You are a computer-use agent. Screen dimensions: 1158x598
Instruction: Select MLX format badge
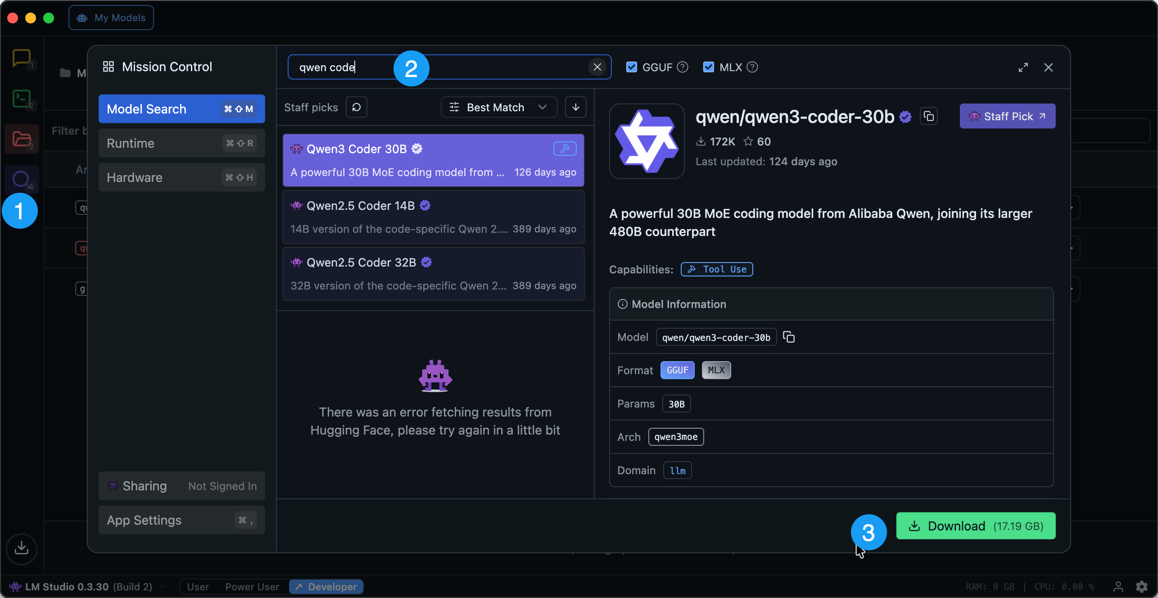tap(716, 370)
